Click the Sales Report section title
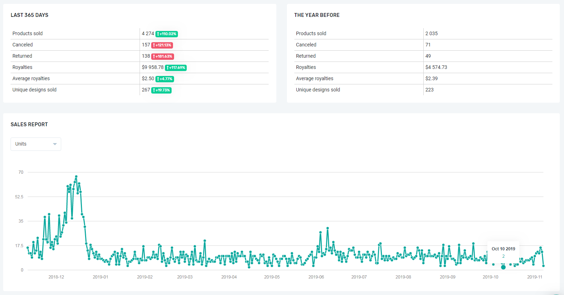Viewport: 564px width, 295px height. point(29,124)
